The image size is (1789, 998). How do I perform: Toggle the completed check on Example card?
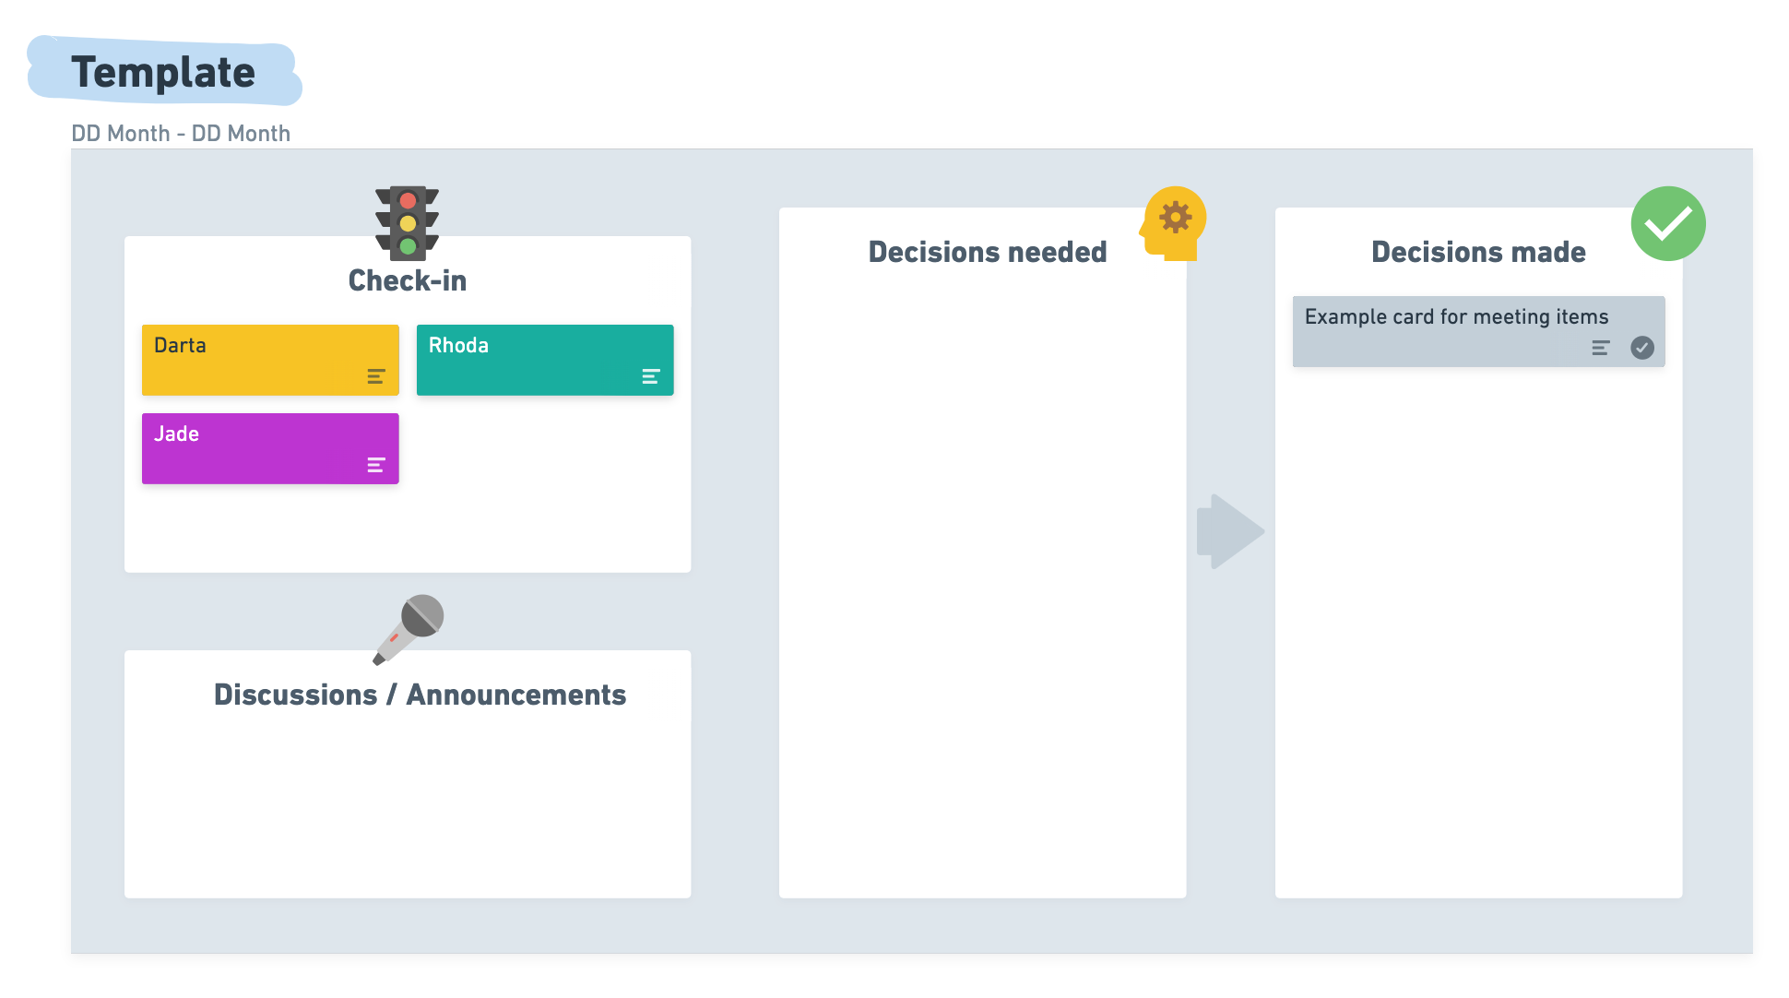point(1641,348)
